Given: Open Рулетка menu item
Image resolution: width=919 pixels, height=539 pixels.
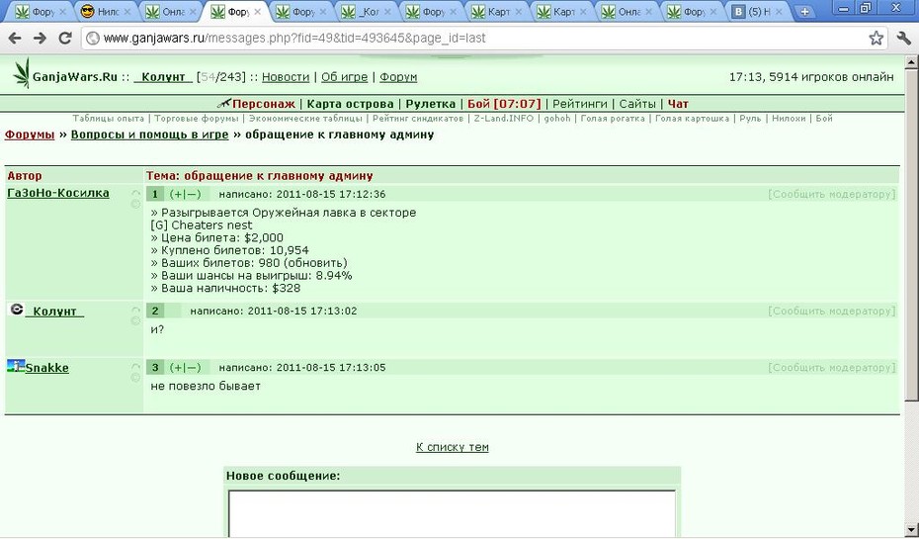Looking at the screenshot, I should pos(430,104).
